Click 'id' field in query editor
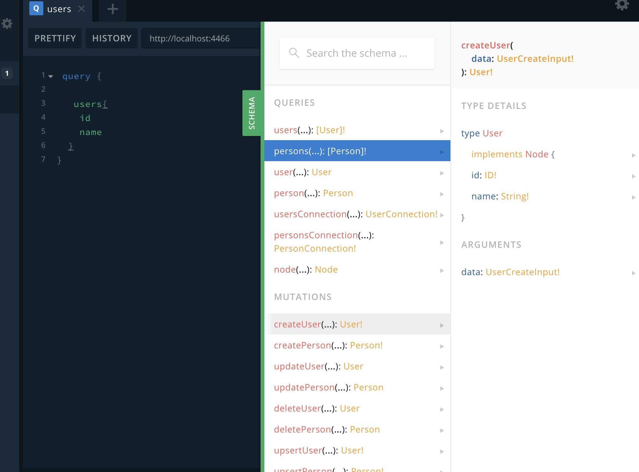 (85, 118)
